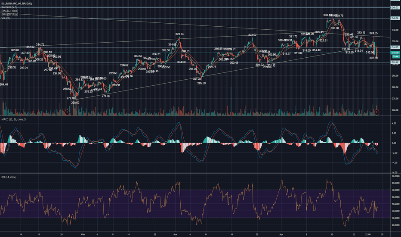Click the 340.06 horizontal line price label
The image size is (401, 237).
coord(395,18)
